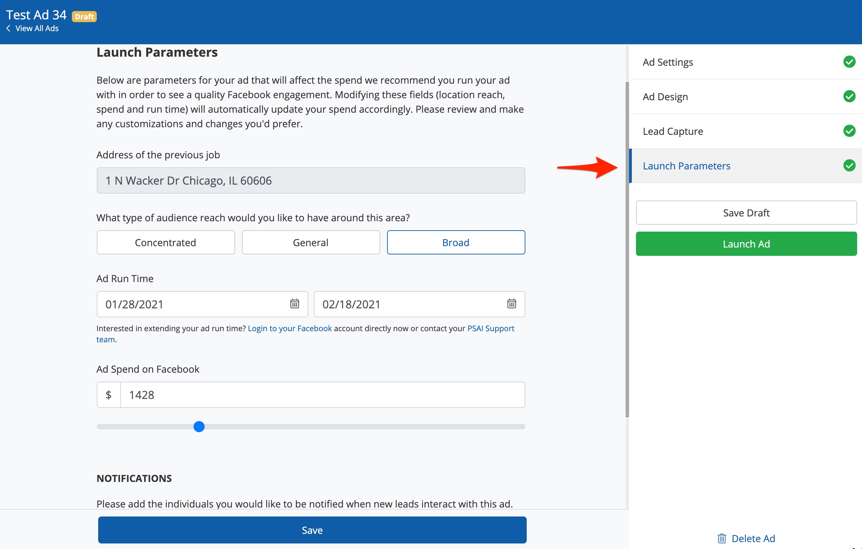
Task: Click the PSAI Support team link
Action: [490, 328]
